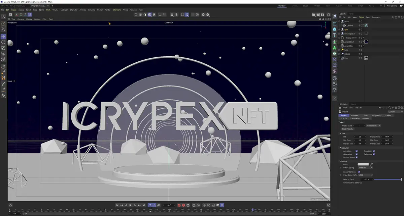
Task: Collapse the Time section
Action: (340, 133)
